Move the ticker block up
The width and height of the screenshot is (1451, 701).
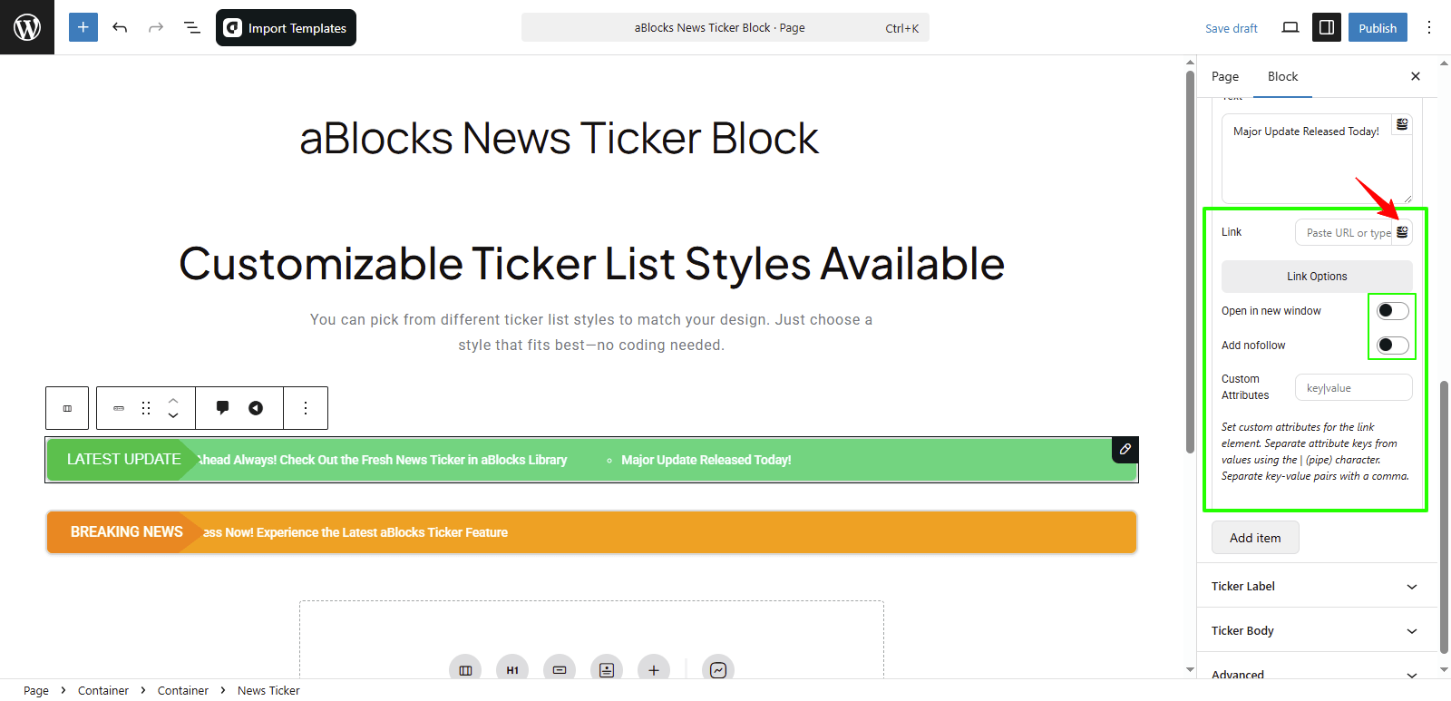[x=173, y=400]
